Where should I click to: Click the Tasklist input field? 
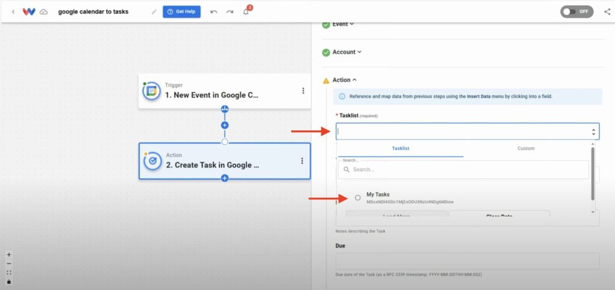pyautogui.click(x=467, y=131)
